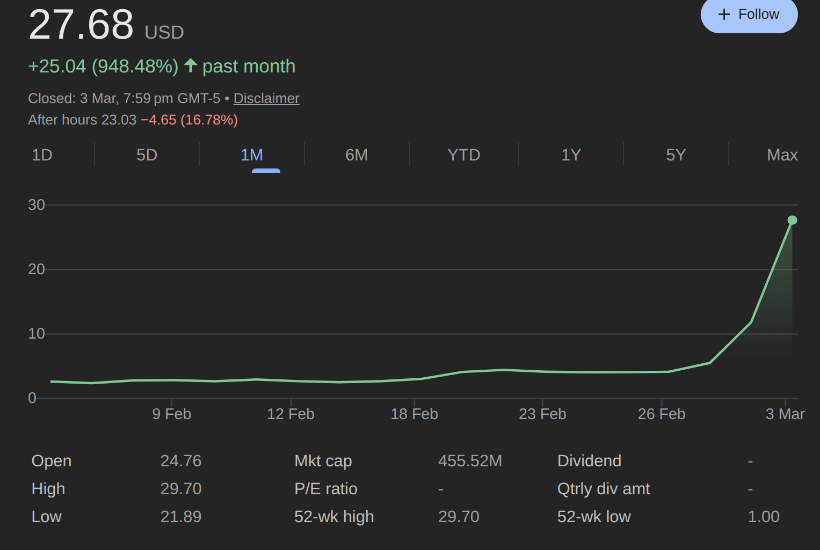Click the Closed: 3 Mar timestamp text
The width and height of the screenshot is (820, 550).
click(x=124, y=99)
